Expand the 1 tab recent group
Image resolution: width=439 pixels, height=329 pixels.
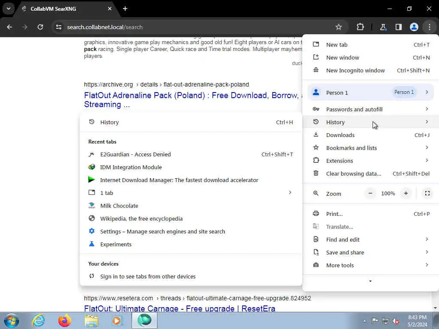(x=191, y=193)
